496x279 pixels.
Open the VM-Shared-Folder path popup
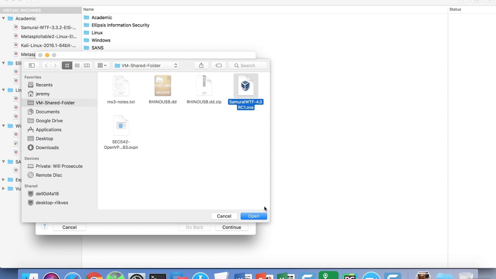click(x=146, y=65)
